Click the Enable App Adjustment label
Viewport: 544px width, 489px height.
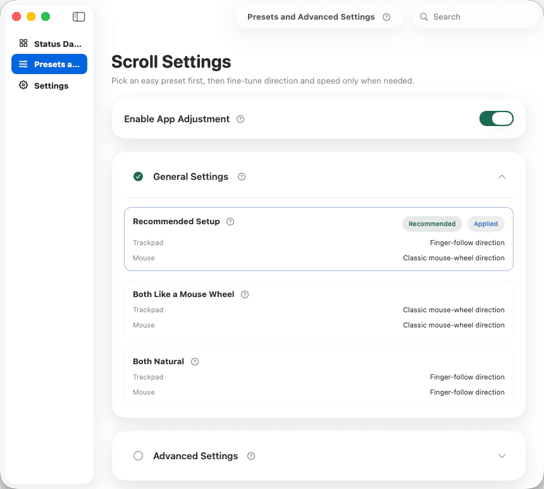click(176, 119)
